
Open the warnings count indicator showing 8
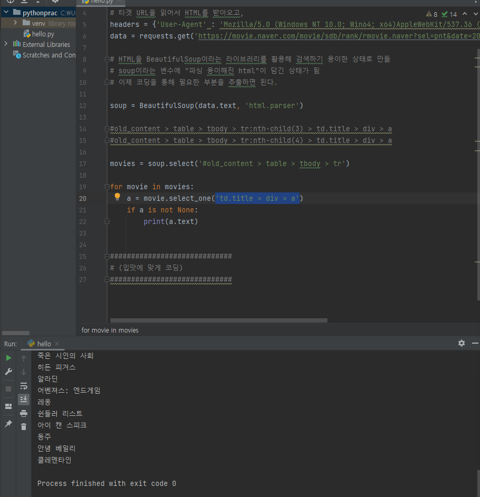(x=432, y=14)
